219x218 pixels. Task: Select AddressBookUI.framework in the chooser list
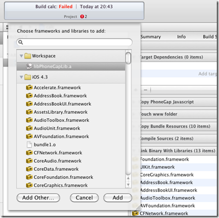point(71,104)
